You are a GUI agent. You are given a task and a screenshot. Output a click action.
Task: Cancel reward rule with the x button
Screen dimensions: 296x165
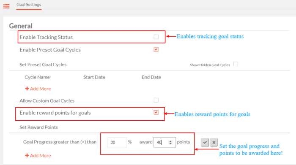coord(214,142)
